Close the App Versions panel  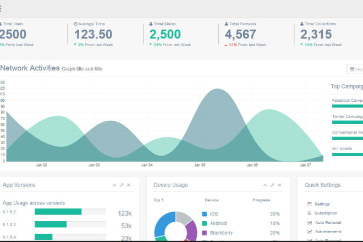click(129, 185)
